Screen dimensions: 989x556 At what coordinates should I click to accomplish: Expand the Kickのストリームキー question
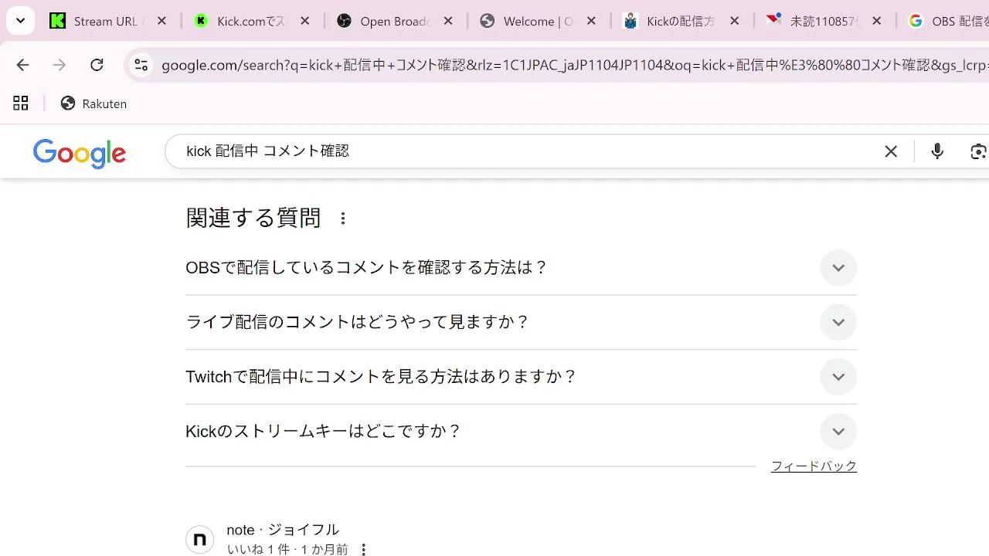point(521,431)
